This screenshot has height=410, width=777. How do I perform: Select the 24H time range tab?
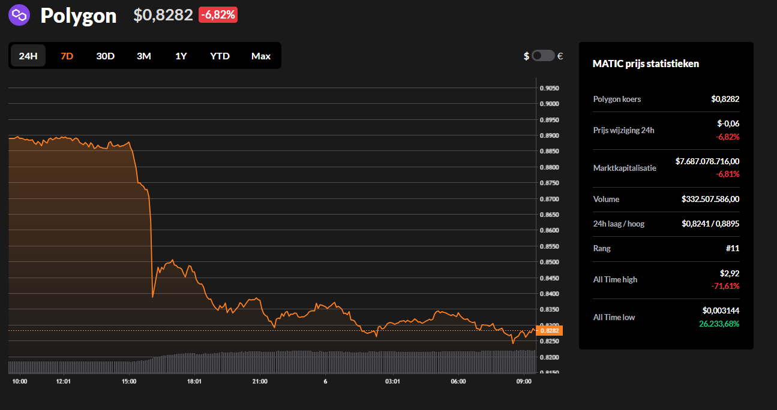click(x=28, y=56)
